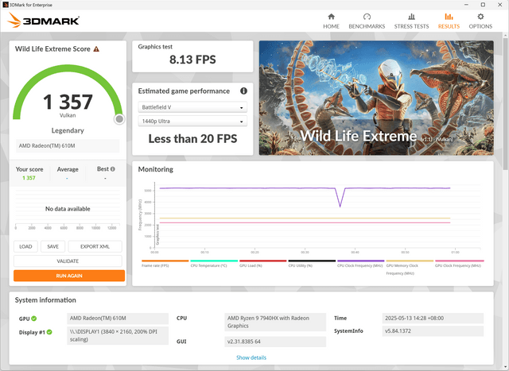Screen dimensions: 509x371
Task: Open the 1440p Ultra resolution dropdown
Action: coord(192,121)
